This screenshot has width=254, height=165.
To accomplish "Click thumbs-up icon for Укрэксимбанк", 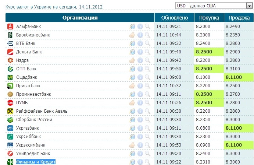I will (x=132, y=145).
